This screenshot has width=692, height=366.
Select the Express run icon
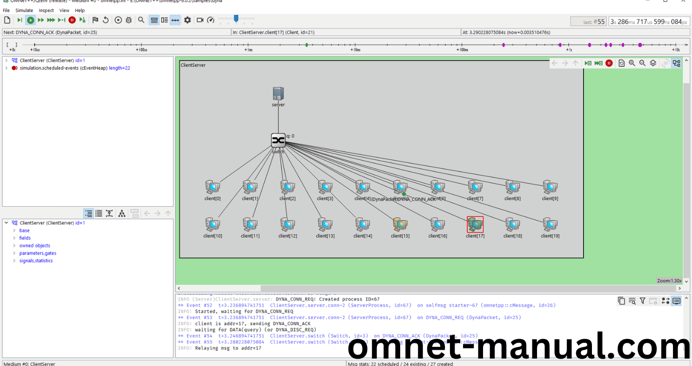(51, 20)
